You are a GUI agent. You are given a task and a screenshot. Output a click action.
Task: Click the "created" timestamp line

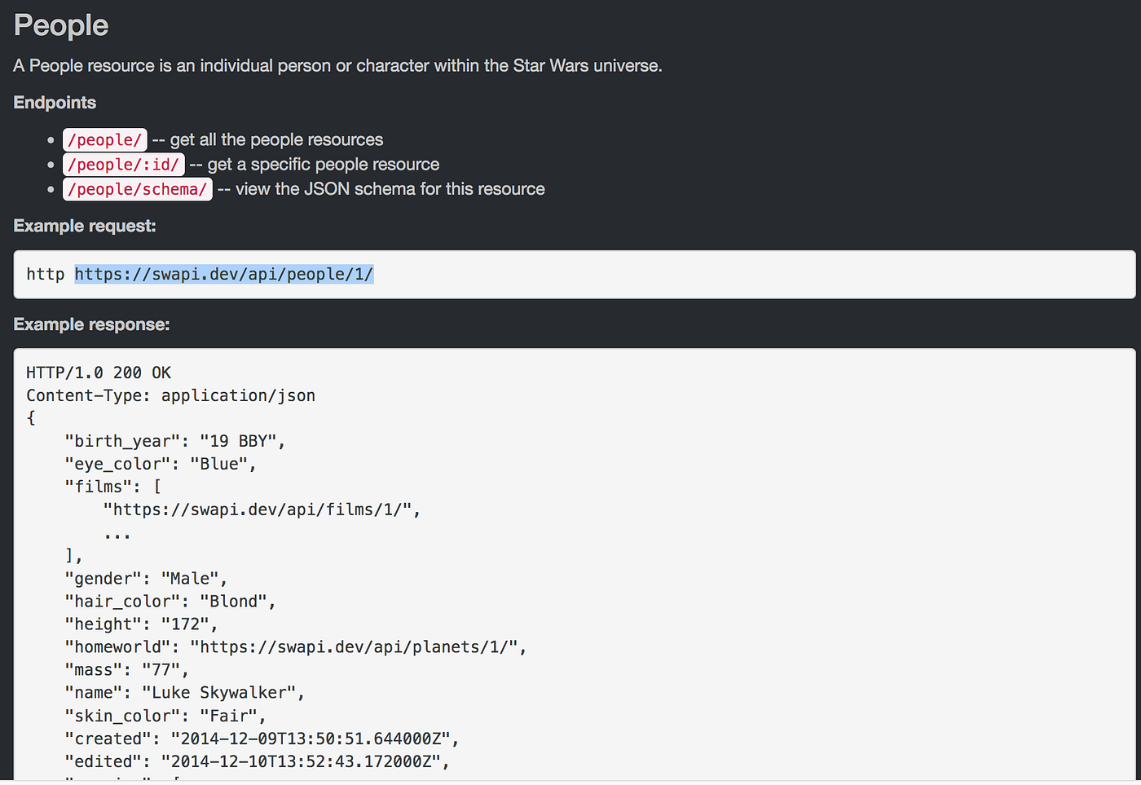click(x=262, y=739)
